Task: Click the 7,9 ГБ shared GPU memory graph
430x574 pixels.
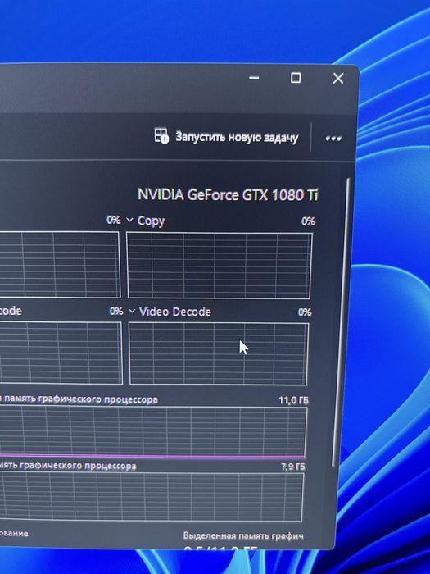Action: click(x=152, y=497)
